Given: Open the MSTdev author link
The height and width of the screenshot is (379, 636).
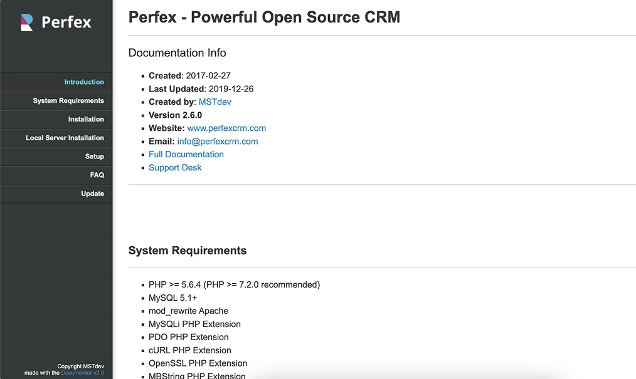Looking at the screenshot, I should tap(215, 102).
